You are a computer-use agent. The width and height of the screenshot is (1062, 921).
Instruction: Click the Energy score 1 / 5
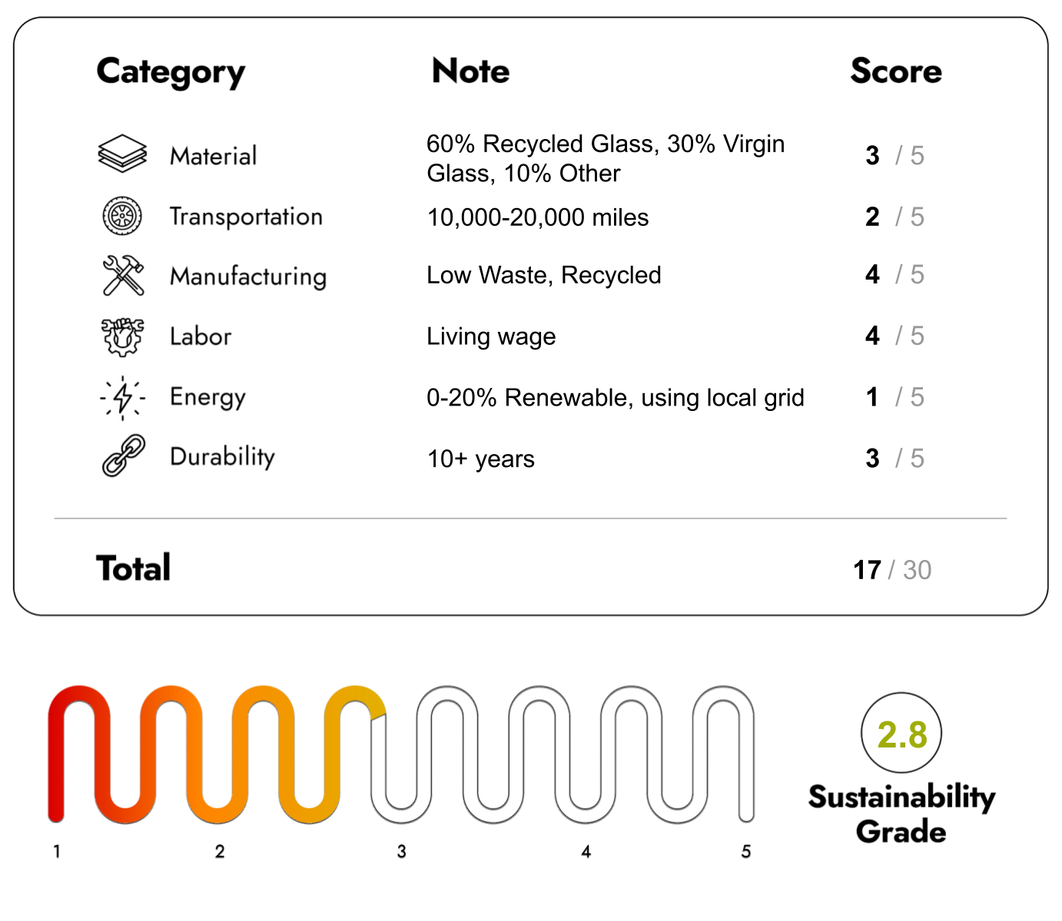point(894,397)
